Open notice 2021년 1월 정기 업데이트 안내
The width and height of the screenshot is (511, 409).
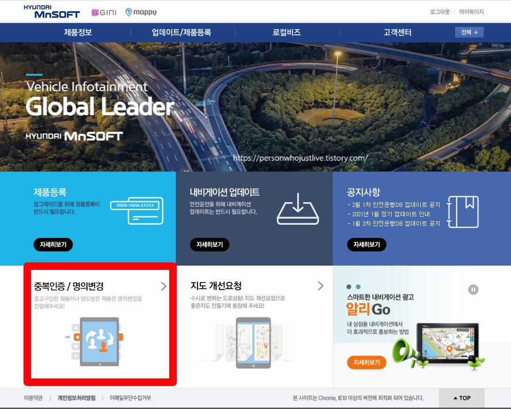pyautogui.click(x=388, y=214)
